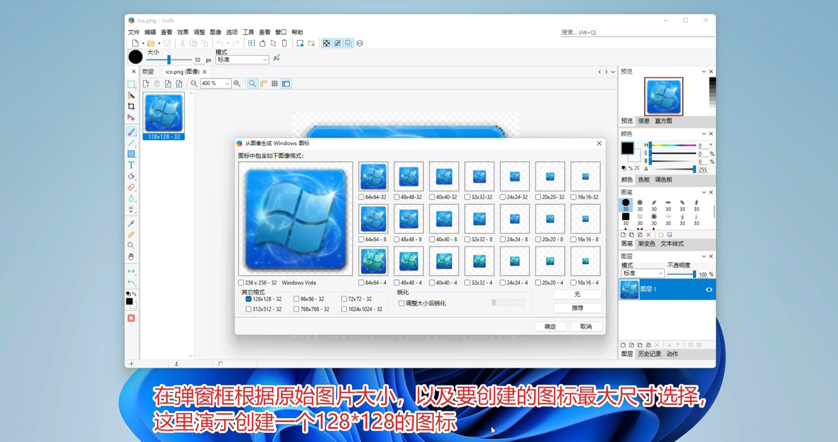Click the 确定 button in dialog

[550, 327]
